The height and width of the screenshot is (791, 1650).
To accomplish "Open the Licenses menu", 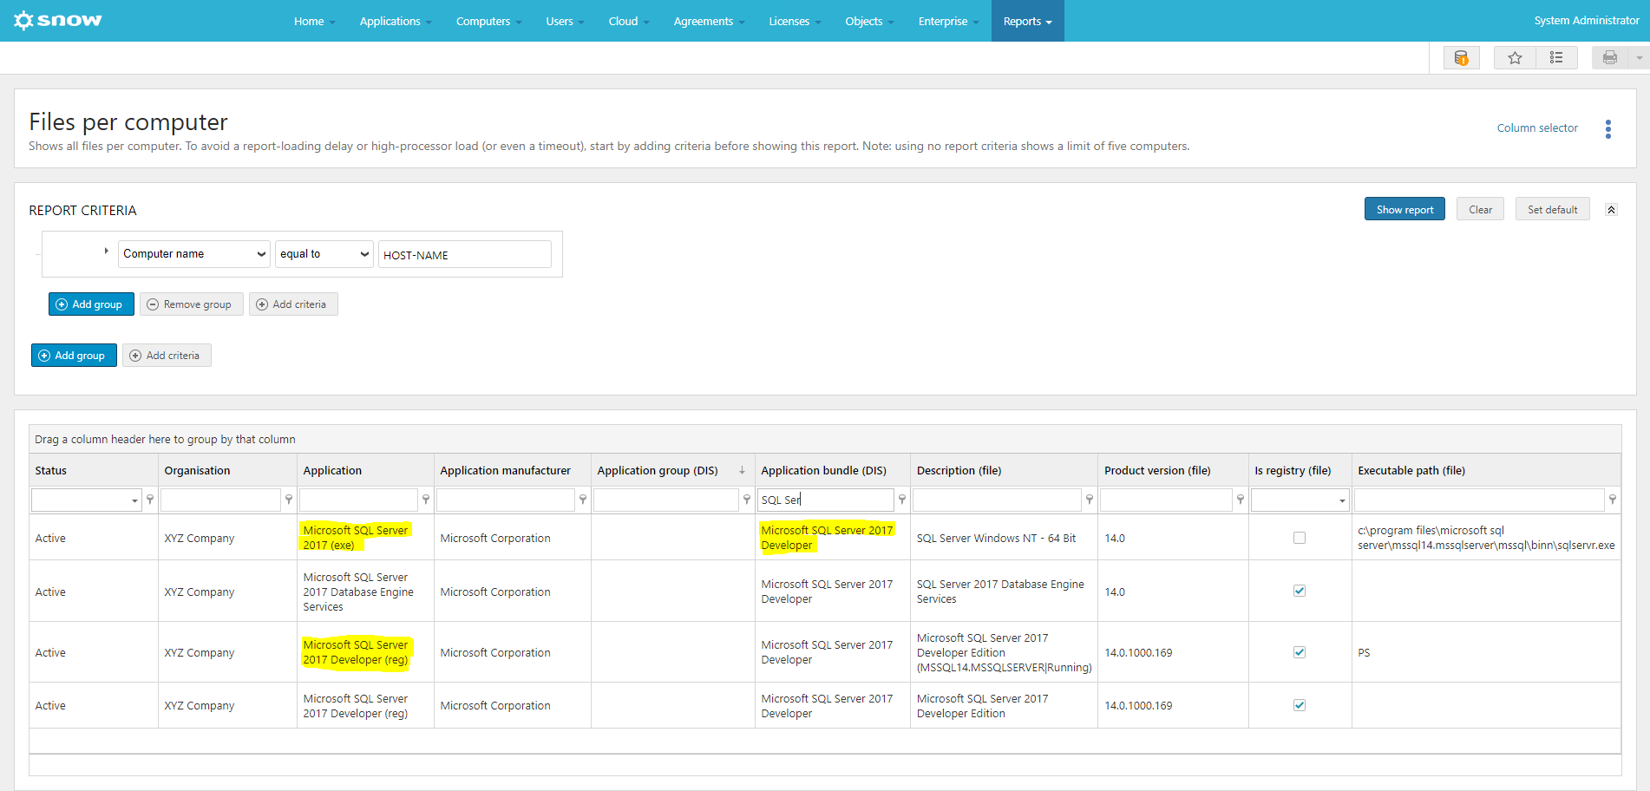I will click(x=795, y=21).
